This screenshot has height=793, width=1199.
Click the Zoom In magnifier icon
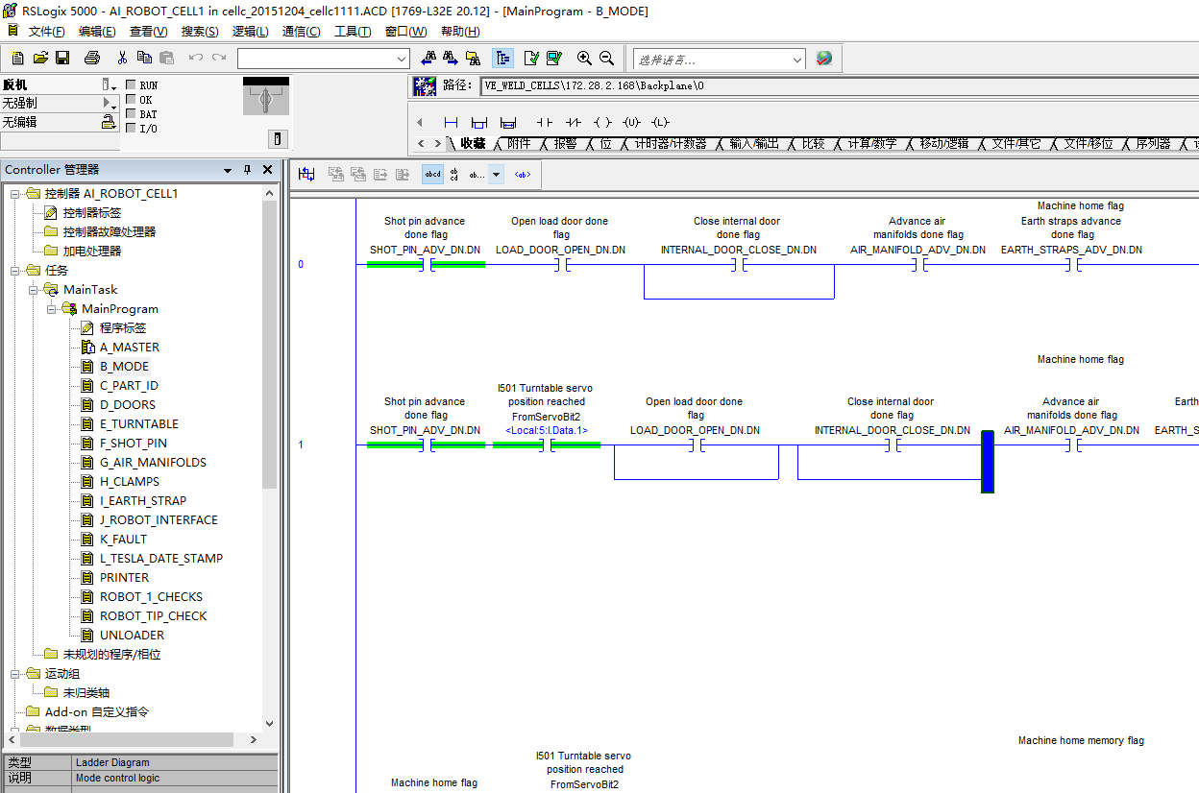click(x=584, y=58)
